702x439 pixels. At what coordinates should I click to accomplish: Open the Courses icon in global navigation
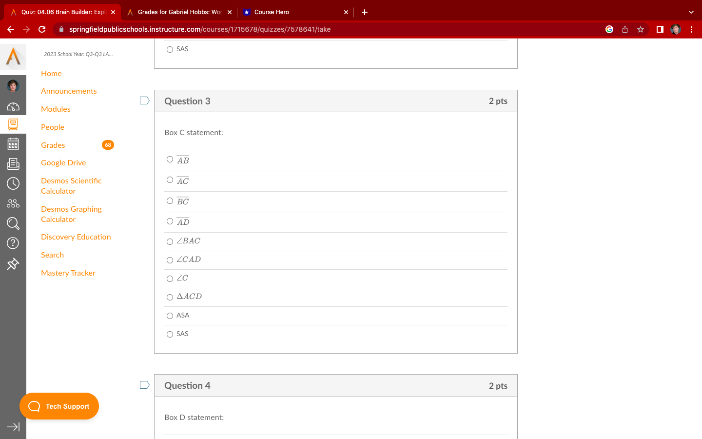coord(13,124)
